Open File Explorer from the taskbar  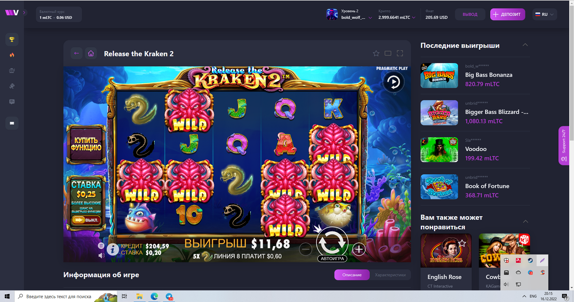(x=139, y=296)
